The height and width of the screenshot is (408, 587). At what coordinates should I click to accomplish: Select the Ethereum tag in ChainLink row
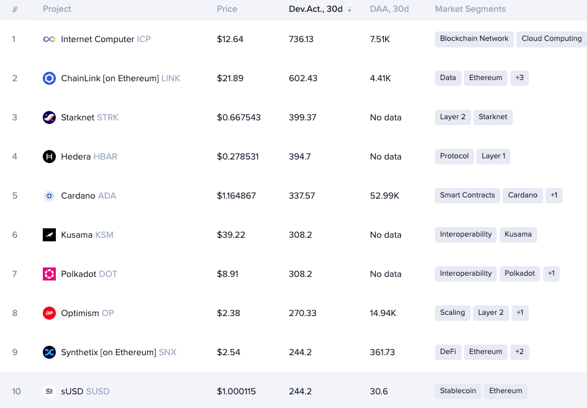point(485,78)
